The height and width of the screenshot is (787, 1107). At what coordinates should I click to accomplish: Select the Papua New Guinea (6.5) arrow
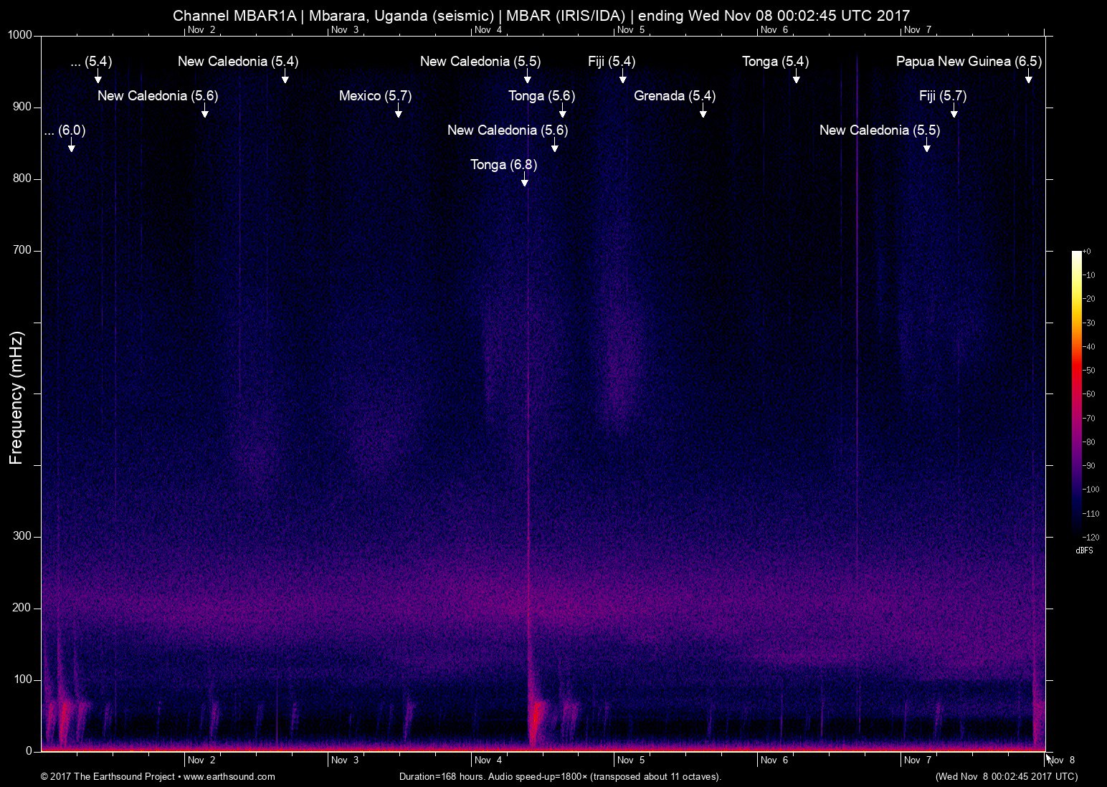(x=1030, y=79)
